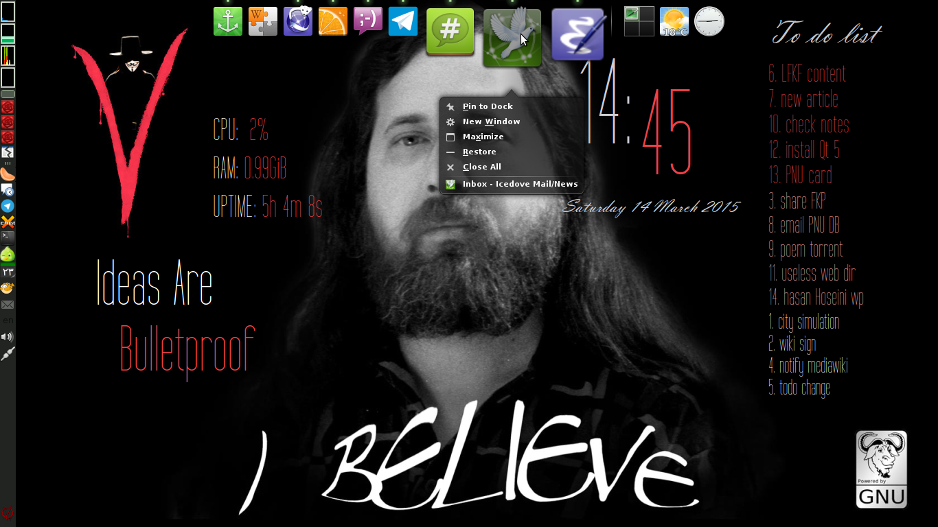
Task: Open the network plug icon
Action: tap(8, 354)
